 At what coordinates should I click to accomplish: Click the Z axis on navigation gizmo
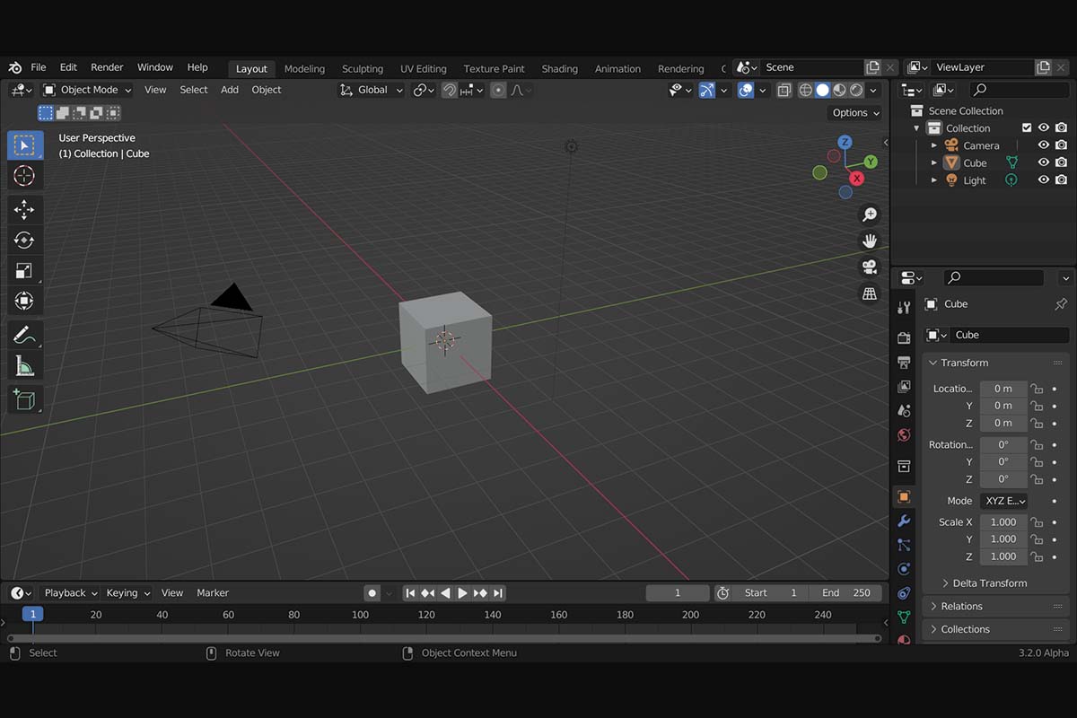coord(845,142)
